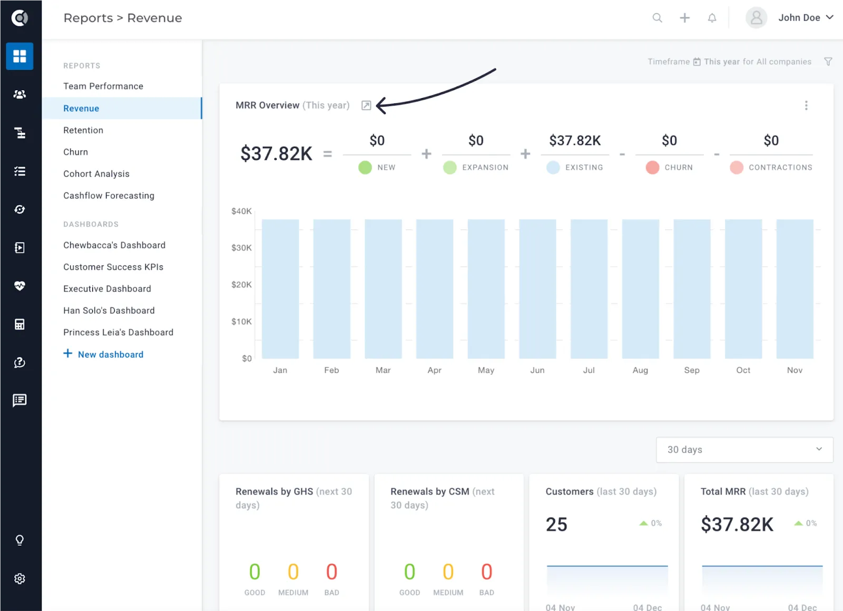Open Princess Leia's Dashboard
This screenshot has height=611, width=843.
tap(118, 332)
